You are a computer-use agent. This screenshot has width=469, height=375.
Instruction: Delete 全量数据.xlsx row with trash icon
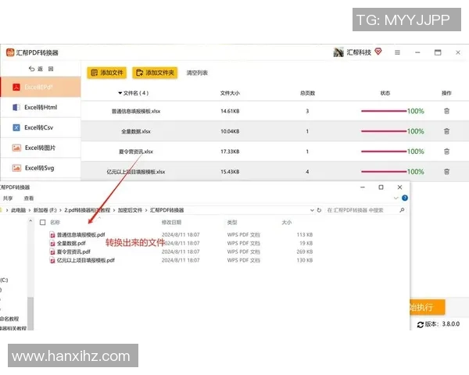tap(446, 131)
